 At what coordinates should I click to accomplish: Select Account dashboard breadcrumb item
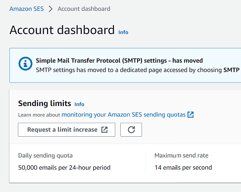click(84, 9)
